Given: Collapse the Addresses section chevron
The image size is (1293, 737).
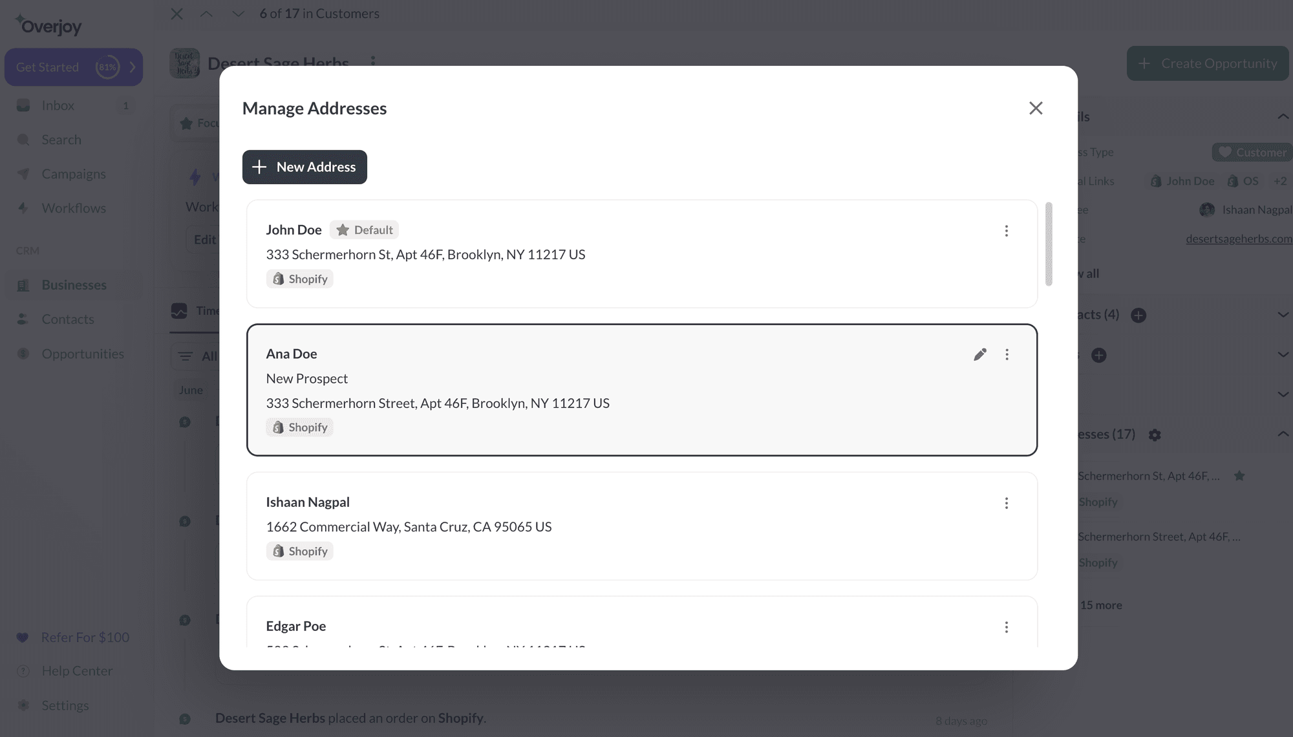Looking at the screenshot, I should (x=1283, y=434).
